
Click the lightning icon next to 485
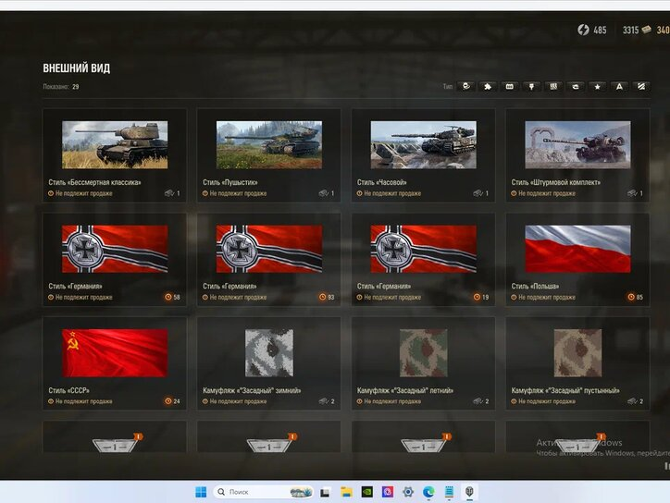(583, 30)
